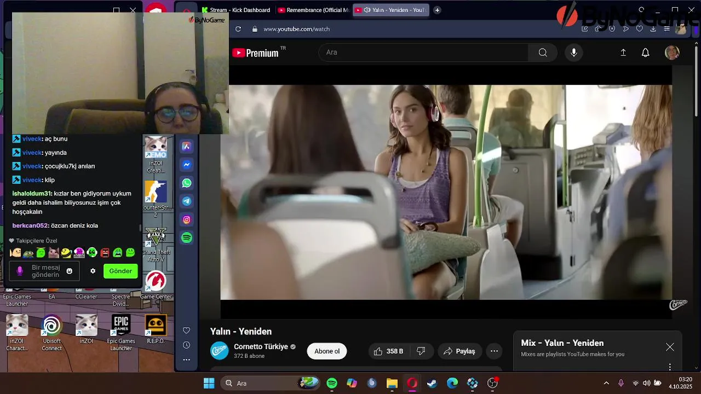This screenshot has height=394, width=701.
Task: Insert the red angry face emote
Action: tap(105, 252)
